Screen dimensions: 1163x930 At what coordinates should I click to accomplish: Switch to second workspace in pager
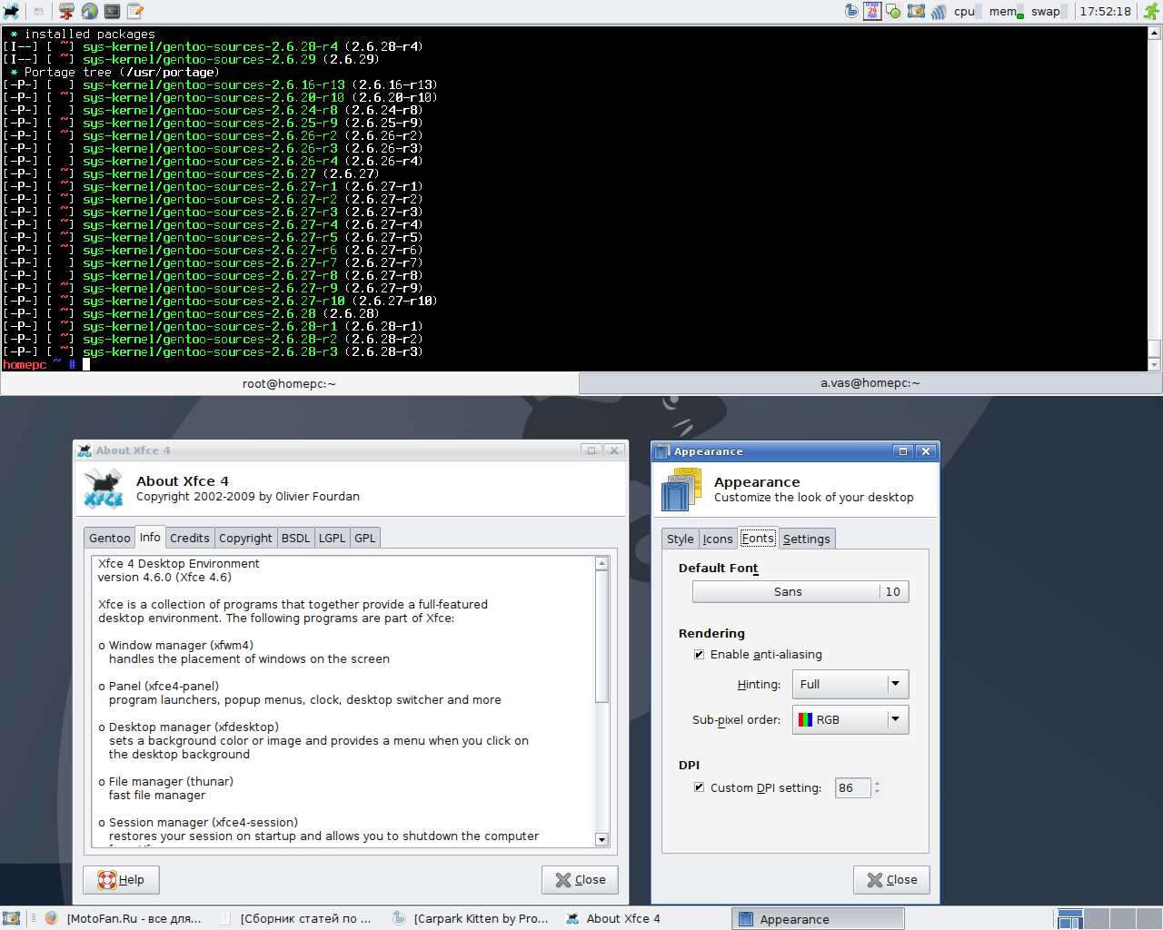coord(1097,919)
